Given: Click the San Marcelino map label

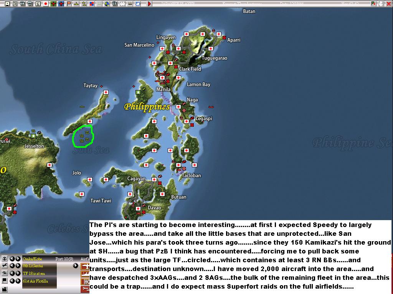Looking at the screenshot, I should tap(139, 45).
